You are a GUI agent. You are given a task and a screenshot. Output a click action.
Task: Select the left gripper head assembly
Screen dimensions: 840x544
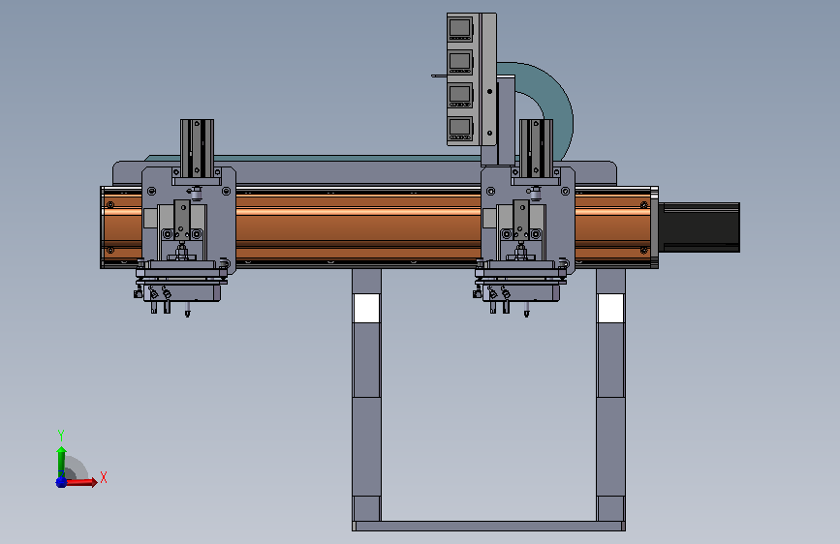pyautogui.click(x=179, y=287)
